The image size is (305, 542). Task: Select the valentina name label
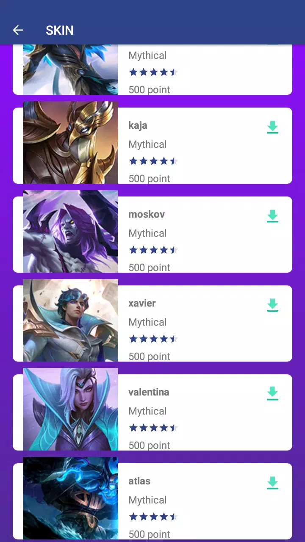[x=149, y=392]
